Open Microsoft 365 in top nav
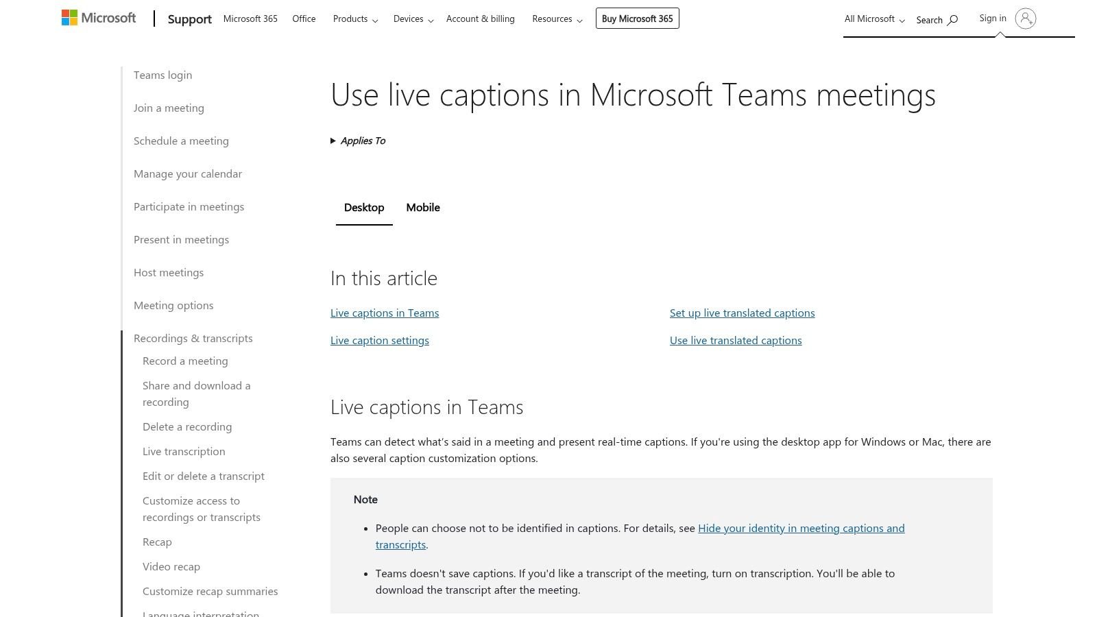 [250, 19]
